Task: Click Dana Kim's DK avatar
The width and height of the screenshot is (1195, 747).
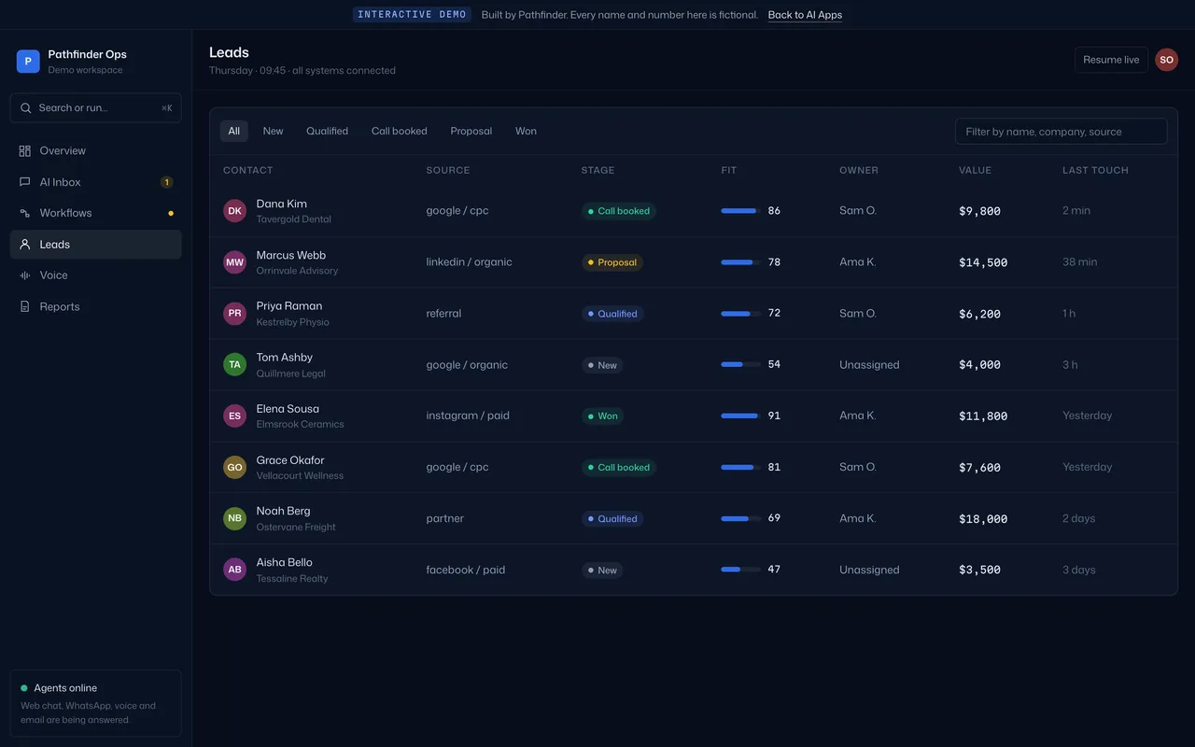Action: pyautogui.click(x=234, y=211)
